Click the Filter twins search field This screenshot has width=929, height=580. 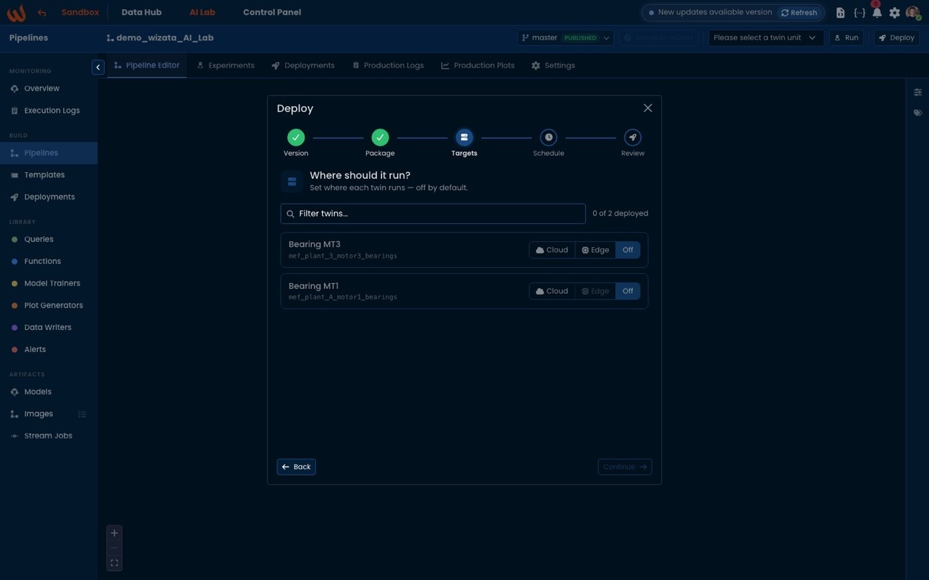(433, 213)
